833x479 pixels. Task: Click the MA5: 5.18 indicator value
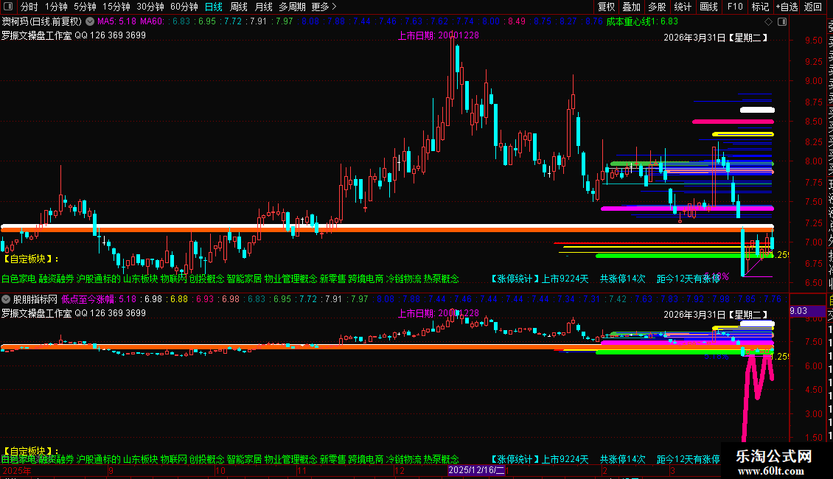pyautogui.click(x=117, y=21)
